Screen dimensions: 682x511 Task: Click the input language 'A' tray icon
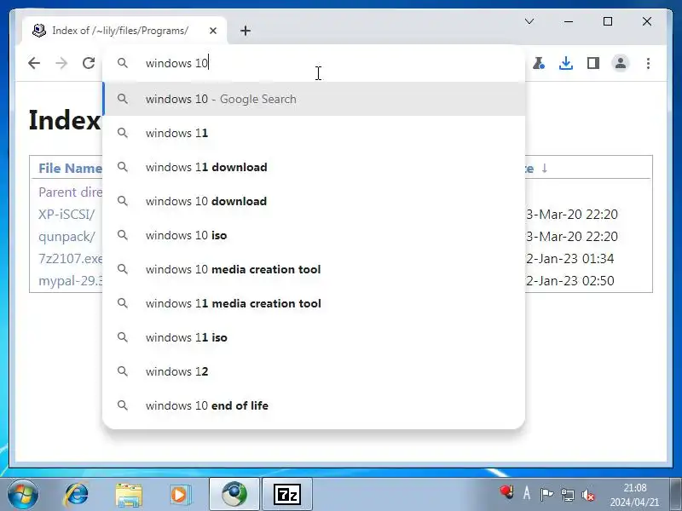[527, 493]
